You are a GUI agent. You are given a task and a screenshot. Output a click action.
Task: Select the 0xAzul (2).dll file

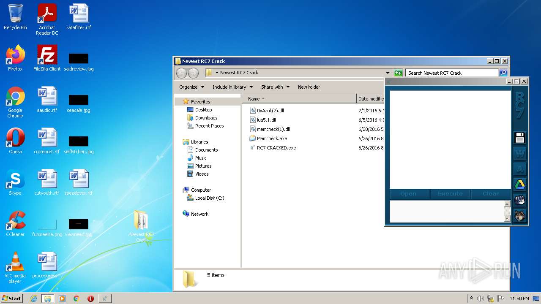(270, 111)
